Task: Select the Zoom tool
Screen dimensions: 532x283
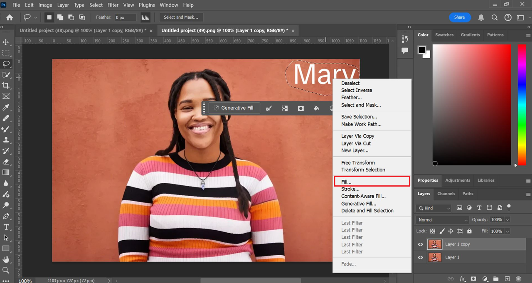Action: (x=6, y=270)
